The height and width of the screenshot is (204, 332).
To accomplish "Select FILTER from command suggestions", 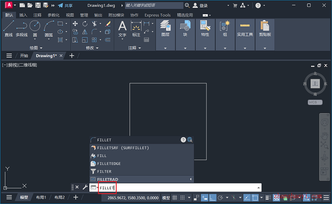I will pos(142,171).
